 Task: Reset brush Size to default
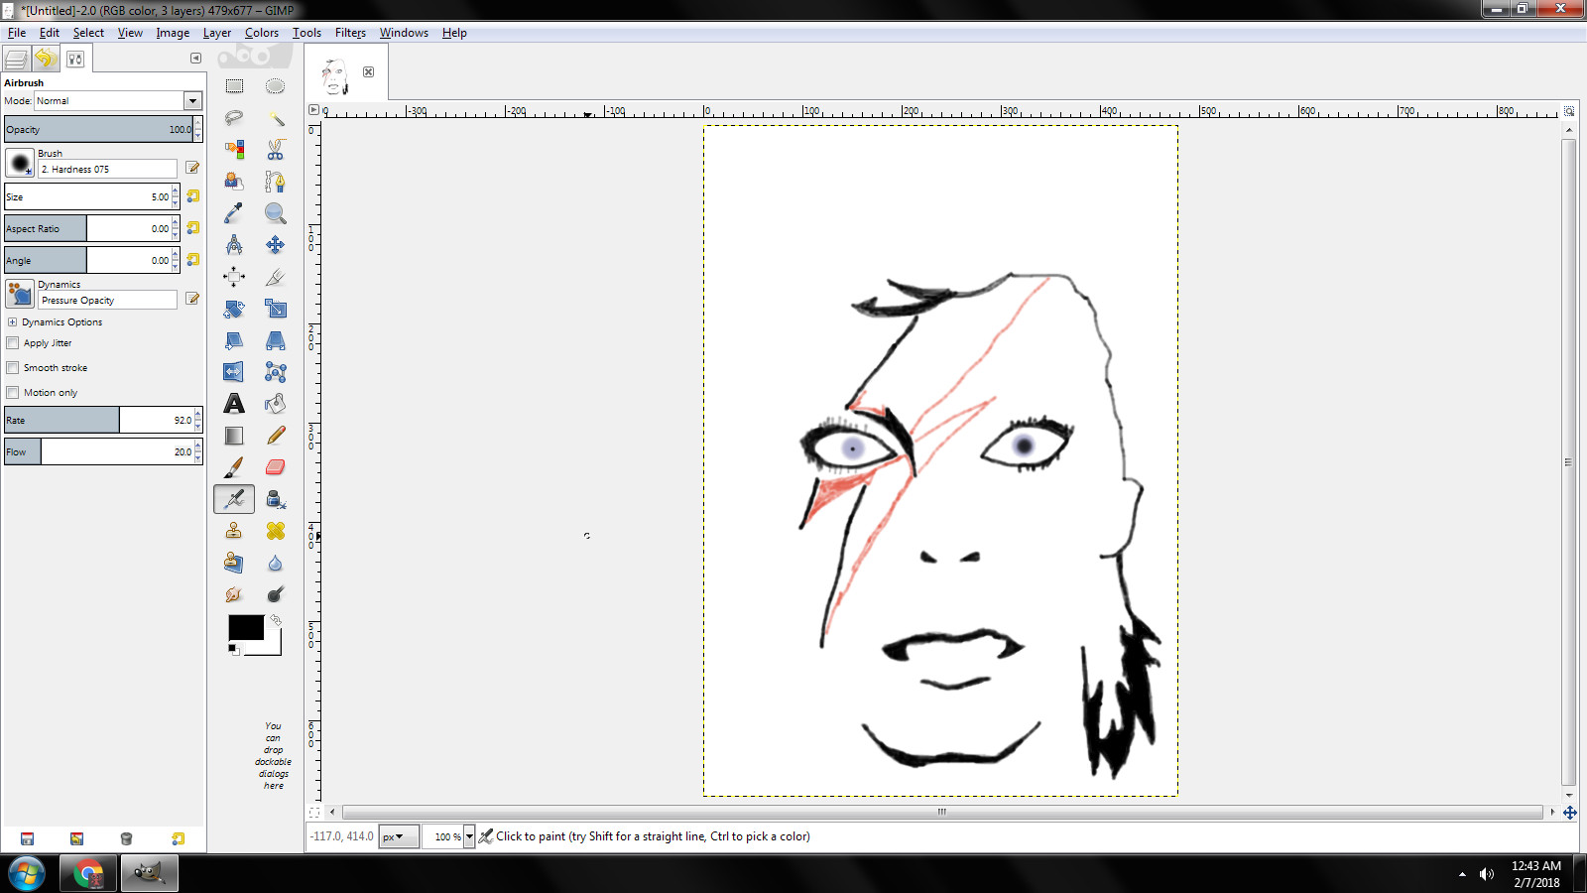[193, 196]
